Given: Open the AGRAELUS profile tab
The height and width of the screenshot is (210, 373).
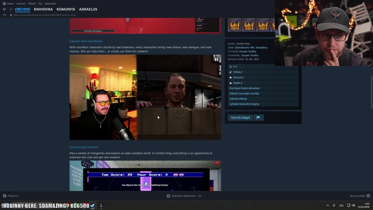Looking at the screenshot, I should [88, 9].
